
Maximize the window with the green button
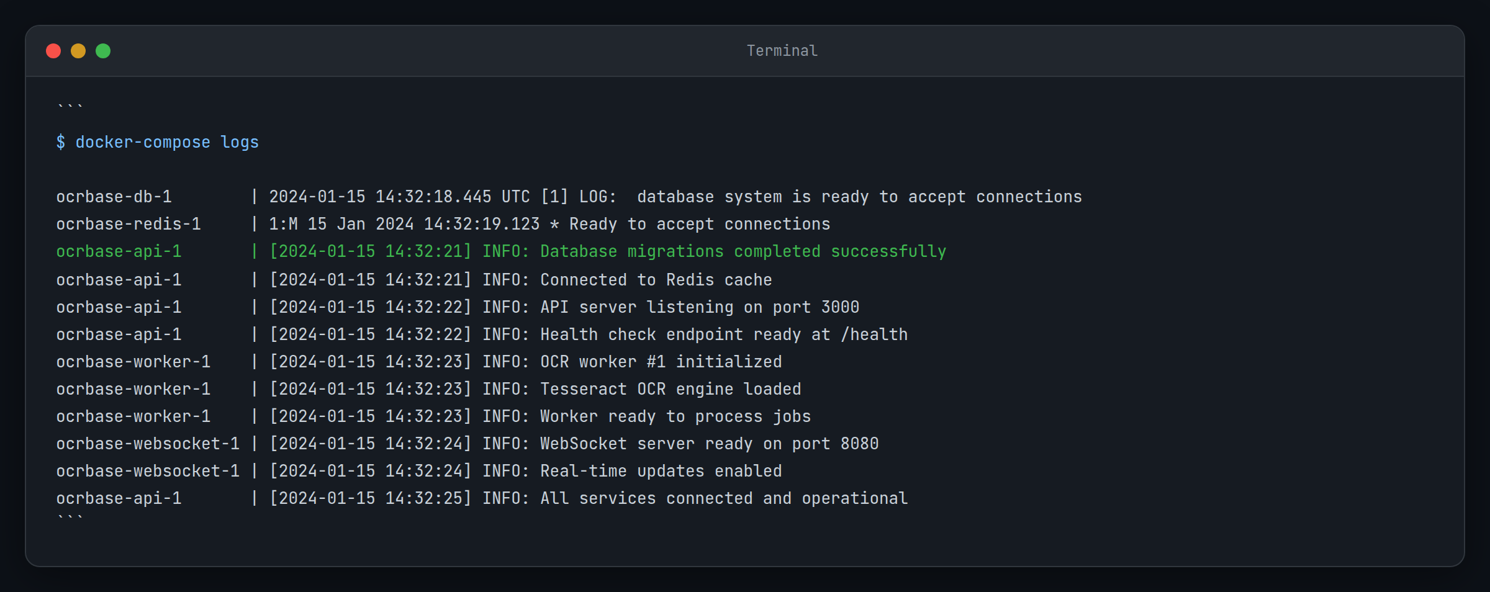pyautogui.click(x=103, y=51)
